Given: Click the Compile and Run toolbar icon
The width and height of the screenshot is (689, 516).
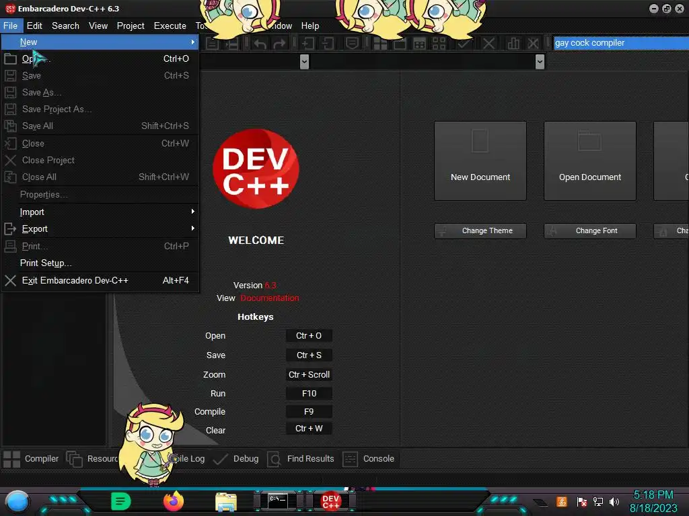Looking at the screenshot, I should point(420,44).
